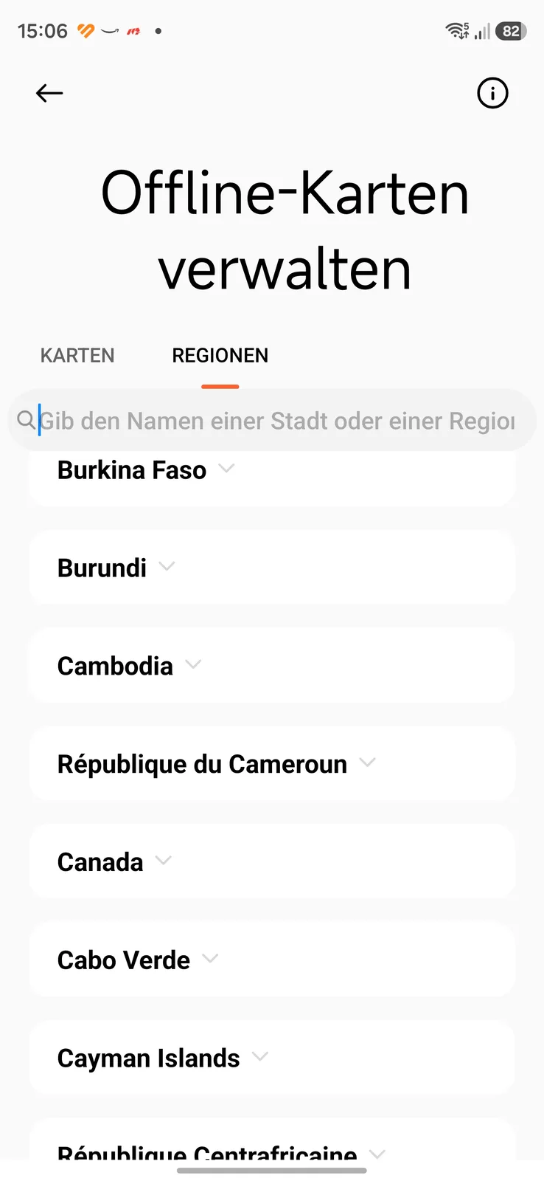The width and height of the screenshot is (544, 1181).
Task: Tap the red app notification icon
Action: coord(133,31)
